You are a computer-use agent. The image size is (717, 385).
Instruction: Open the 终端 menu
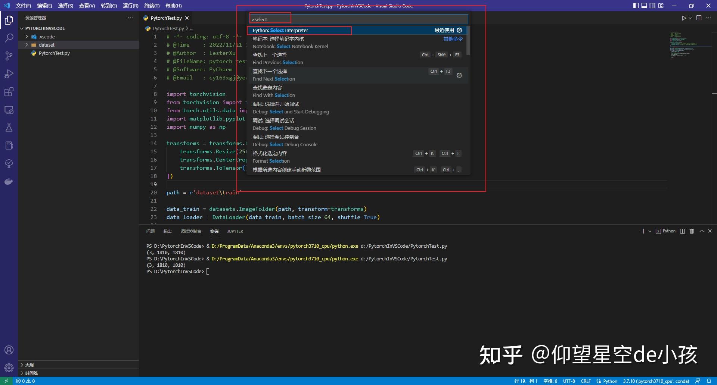(x=151, y=6)
